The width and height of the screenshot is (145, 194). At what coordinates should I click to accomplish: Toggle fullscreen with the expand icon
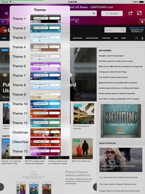pyautogui.click(x=139, y=13)
